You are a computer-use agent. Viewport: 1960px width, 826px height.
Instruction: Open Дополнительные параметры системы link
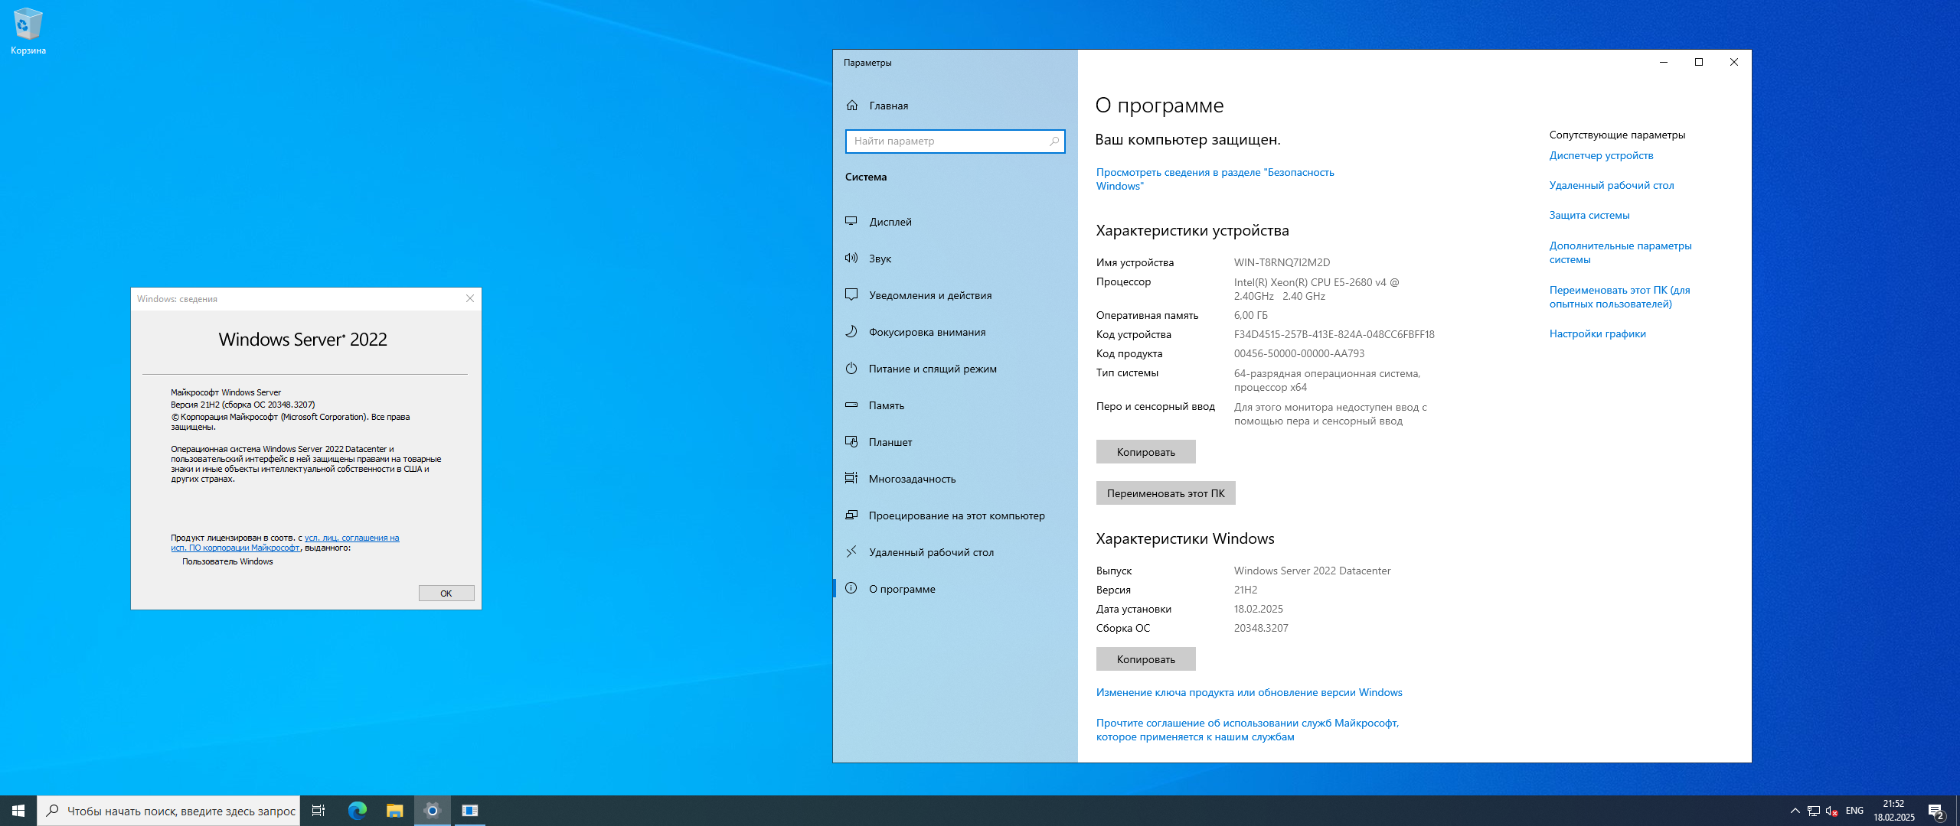point(1620,252)
